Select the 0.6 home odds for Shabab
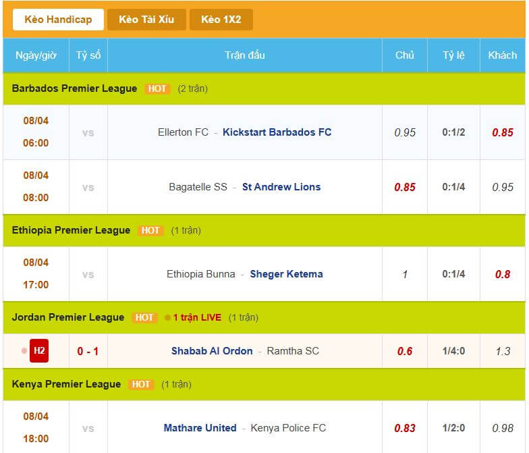This screenshot has height=453, width=529. coord(405,351)
